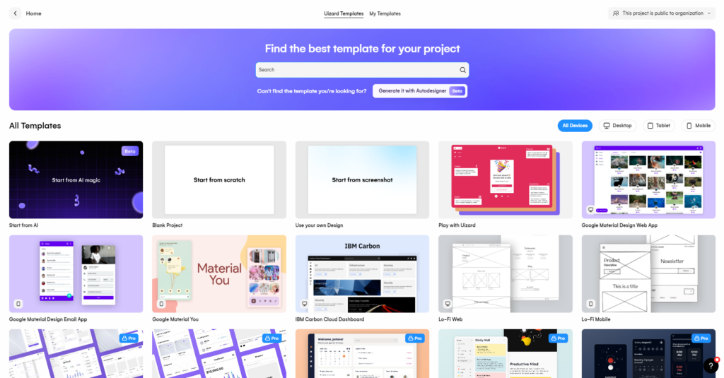Click the desktop device icon on Lo-Fi Web template
The height and width of the screenshot is (378, 724).
pos(448,304)
